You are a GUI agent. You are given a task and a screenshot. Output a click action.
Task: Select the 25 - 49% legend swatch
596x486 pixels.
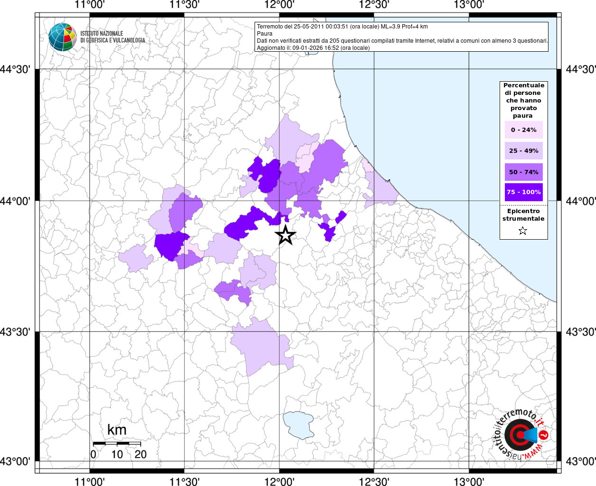click(523, 151)
